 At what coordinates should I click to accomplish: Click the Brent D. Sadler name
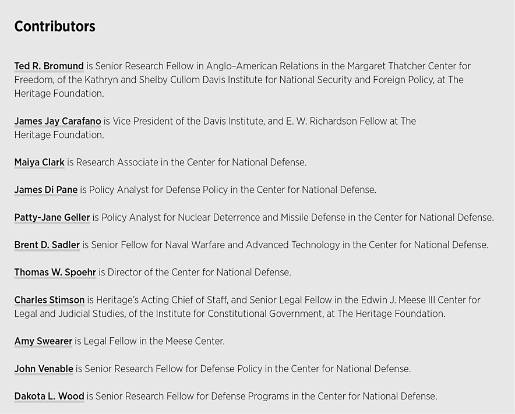click(x=47, y=245)
